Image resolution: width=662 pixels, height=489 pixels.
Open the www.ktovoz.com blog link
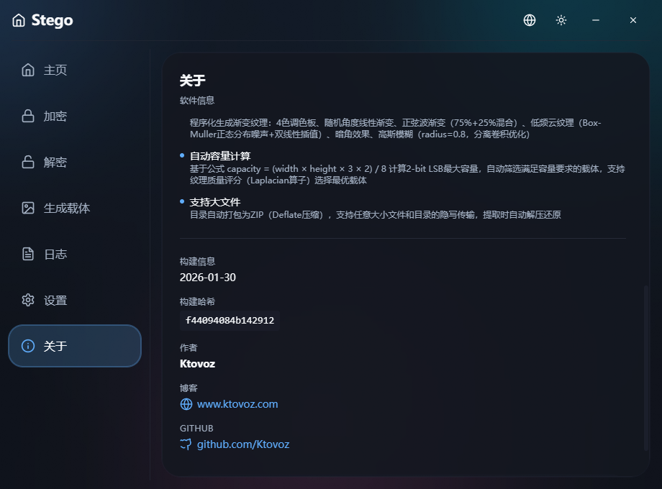tap(237, 404)
